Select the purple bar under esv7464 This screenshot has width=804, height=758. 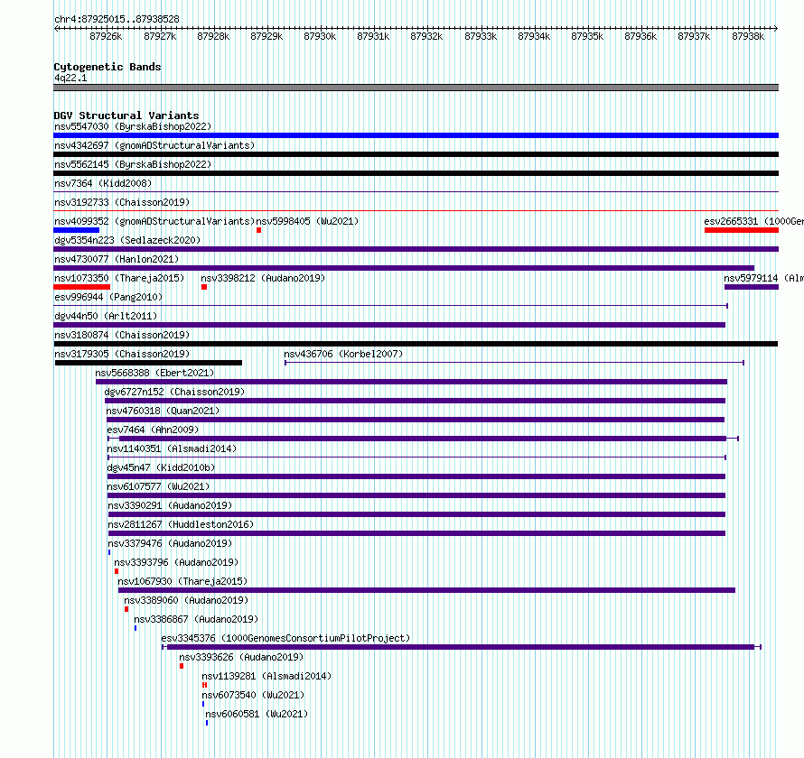pyautogui.click(x=423, y=439)
